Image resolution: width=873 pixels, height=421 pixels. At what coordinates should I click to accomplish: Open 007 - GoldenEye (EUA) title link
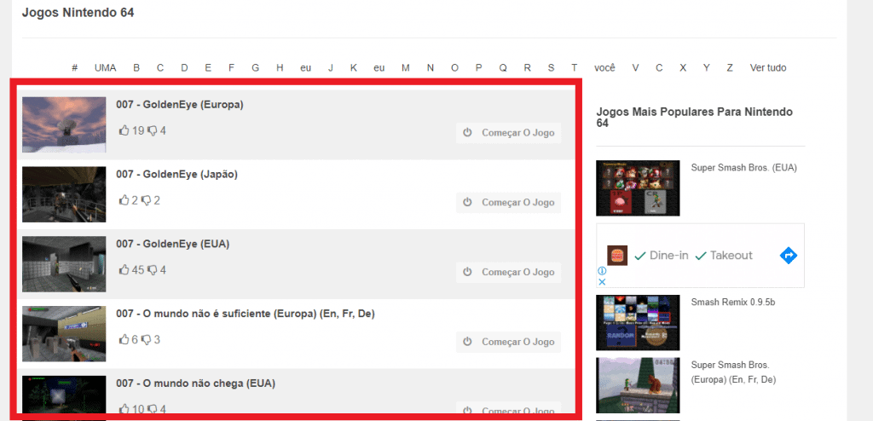tap(172, 244)
